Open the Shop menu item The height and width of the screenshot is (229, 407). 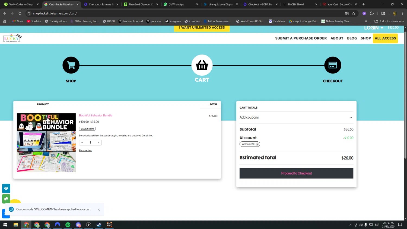tap(366, 38)
